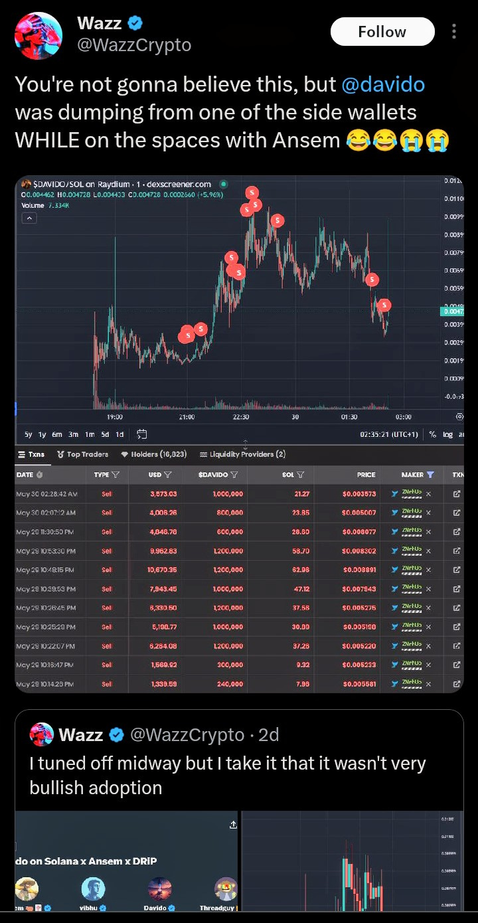Open transaction link for May 29 10:14:25 PM row
The height and width of the screenshot is (923, 478).
click(457, 684)
